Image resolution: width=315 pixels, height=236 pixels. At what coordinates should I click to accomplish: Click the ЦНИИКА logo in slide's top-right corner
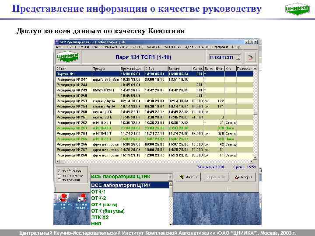[297, 9]
